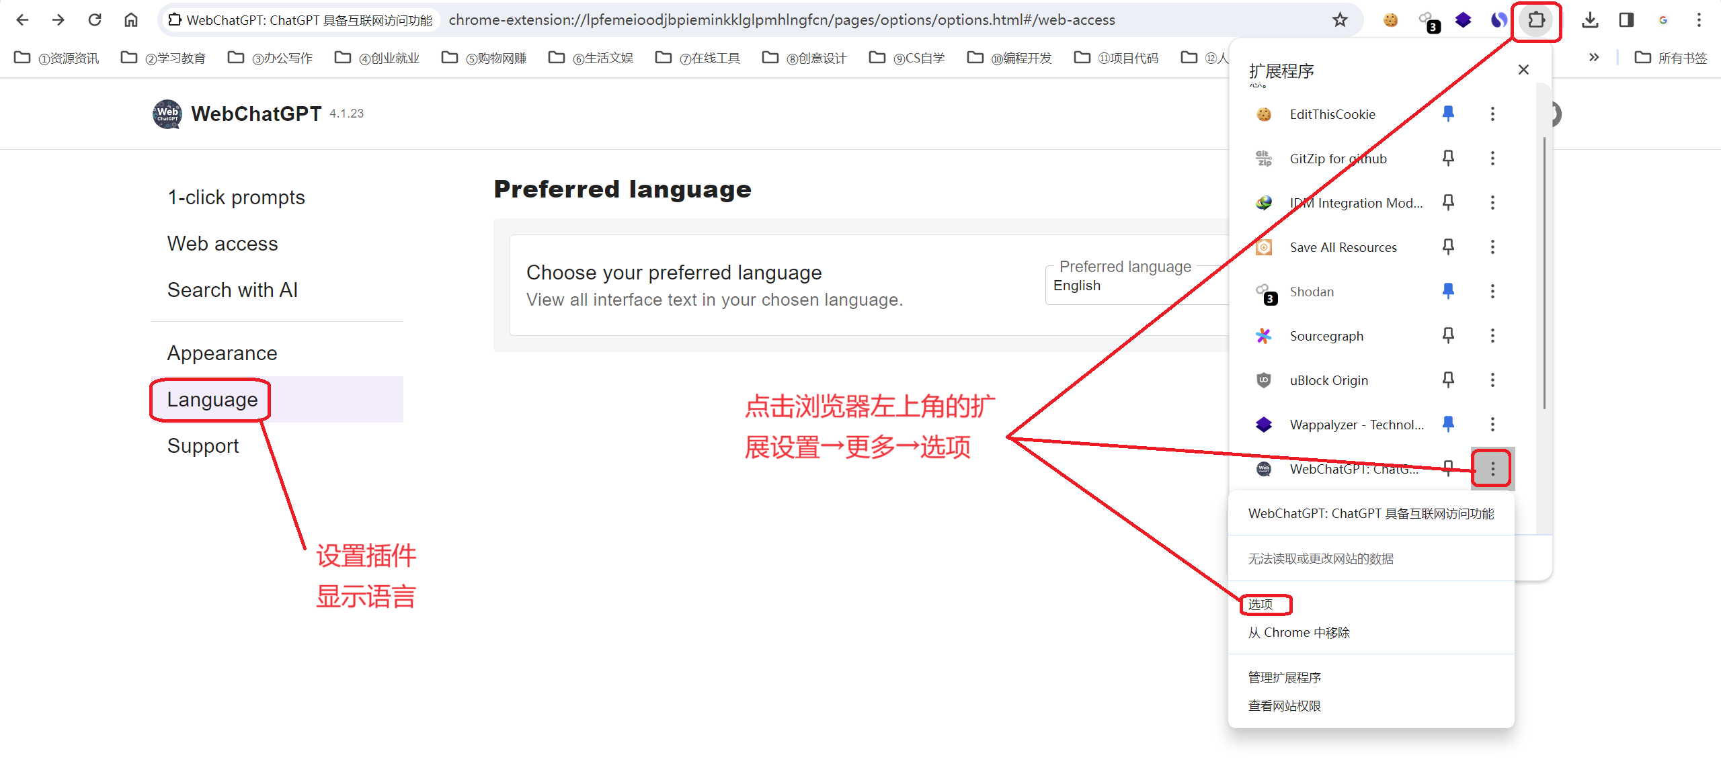The image size is (1721, 780).
Task: Click WebChatGPT title in context menu
Action: (x=1371, y=513)
